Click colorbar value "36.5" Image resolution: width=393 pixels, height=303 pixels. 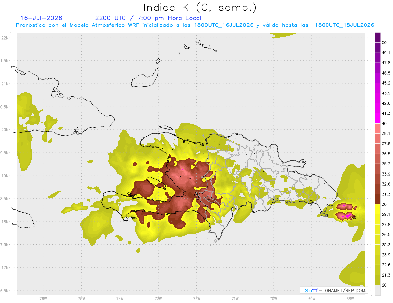click(x=386, y=154)
